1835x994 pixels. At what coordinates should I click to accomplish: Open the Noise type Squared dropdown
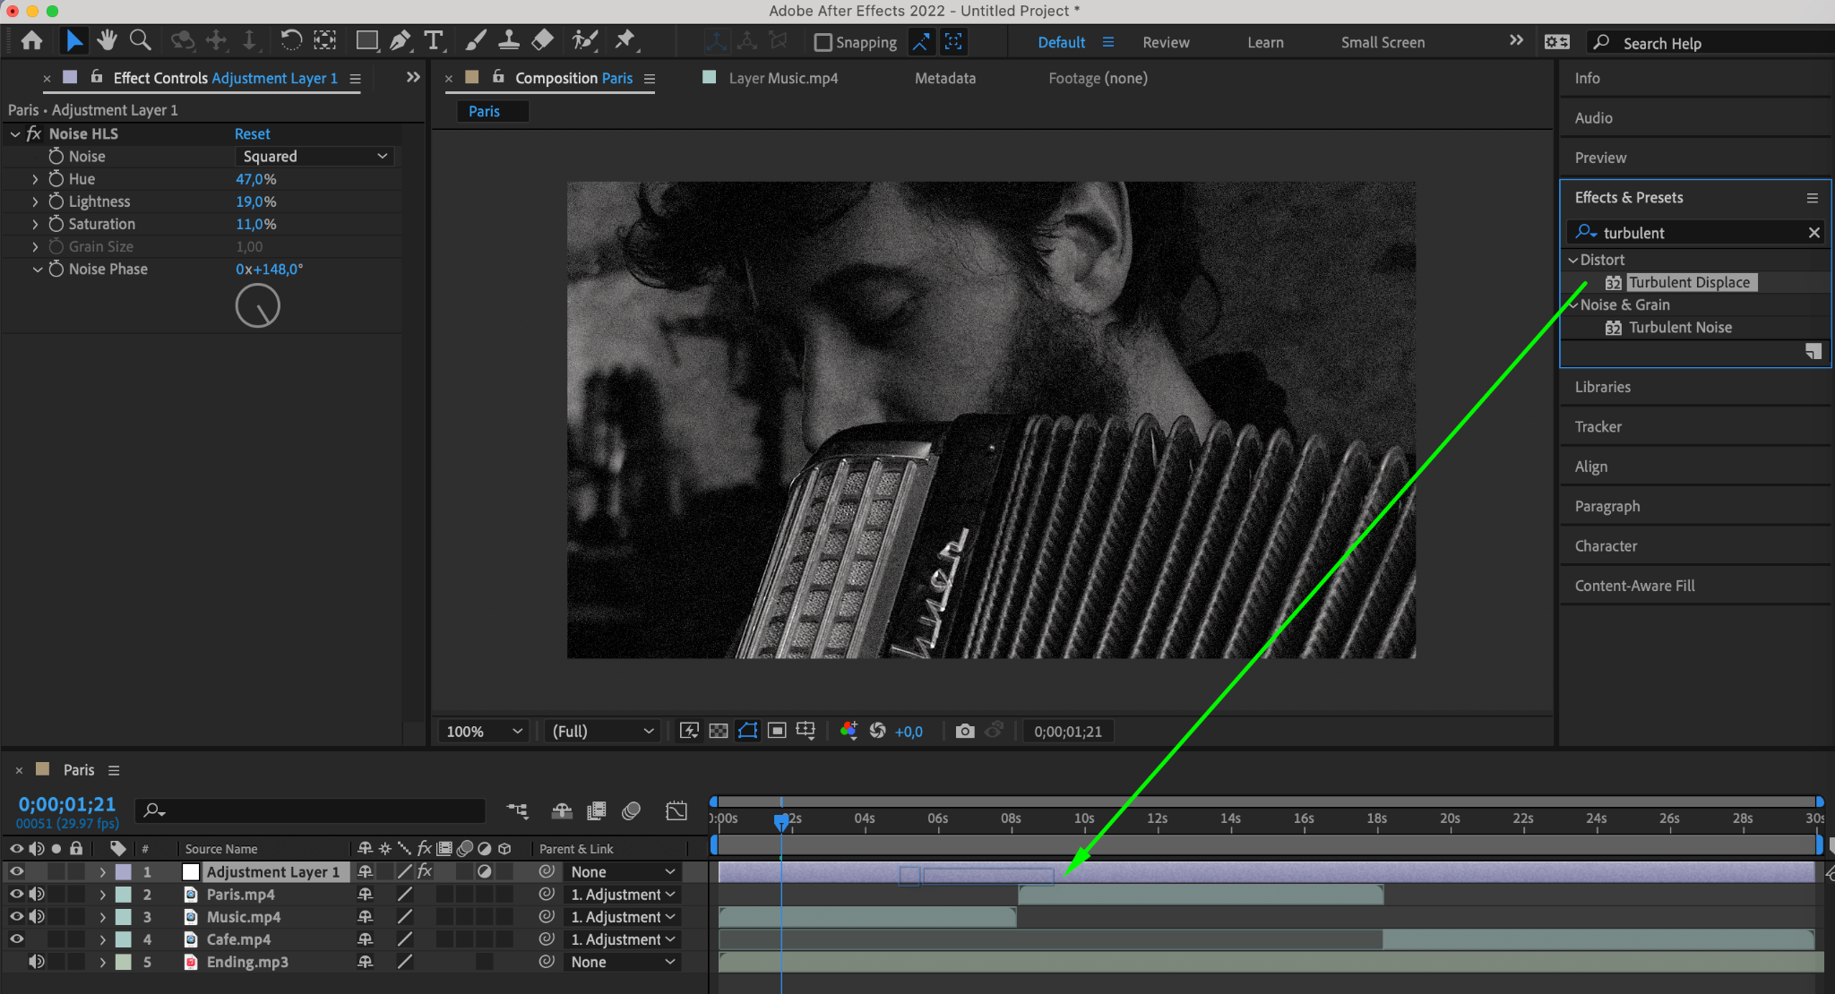[314, 156]
